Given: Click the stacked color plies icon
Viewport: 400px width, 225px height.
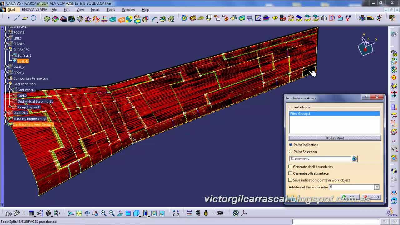Looking at the screenshot, I should point(267,18).
